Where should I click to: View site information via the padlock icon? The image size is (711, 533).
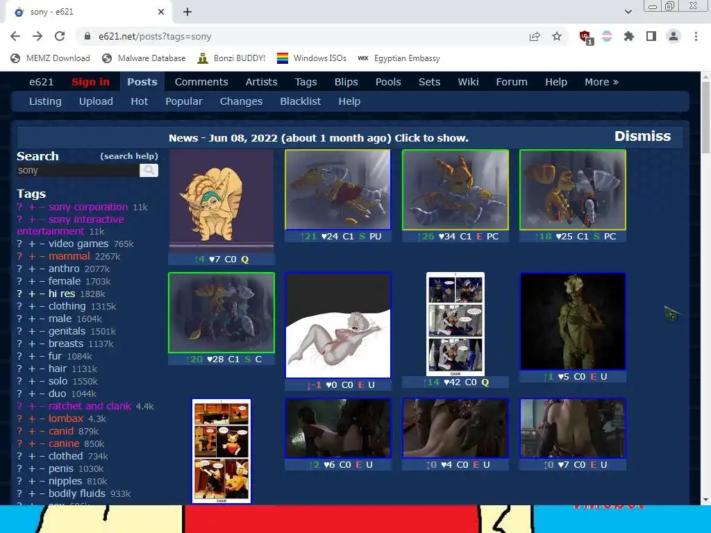pyautogui.click(x=87, y=36)
